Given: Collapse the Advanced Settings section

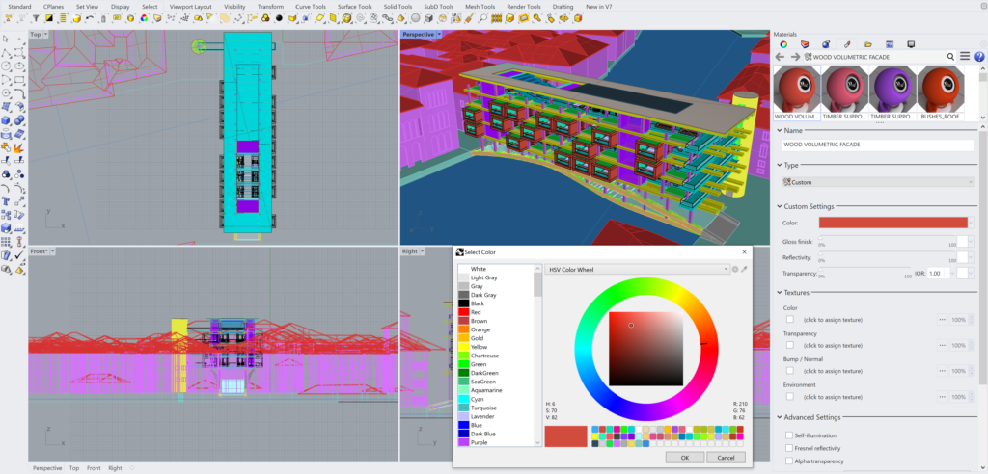Looking at the screenshot, I should tap(779, 417).
